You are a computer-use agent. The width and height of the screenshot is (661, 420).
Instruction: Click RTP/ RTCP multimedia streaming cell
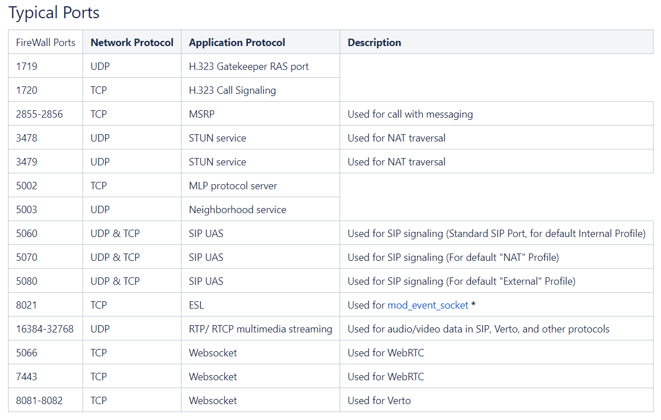coord(261,328)
